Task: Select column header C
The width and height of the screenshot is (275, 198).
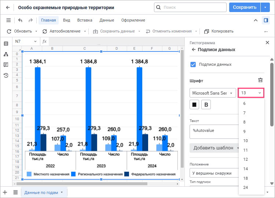Action: [85, 49]
